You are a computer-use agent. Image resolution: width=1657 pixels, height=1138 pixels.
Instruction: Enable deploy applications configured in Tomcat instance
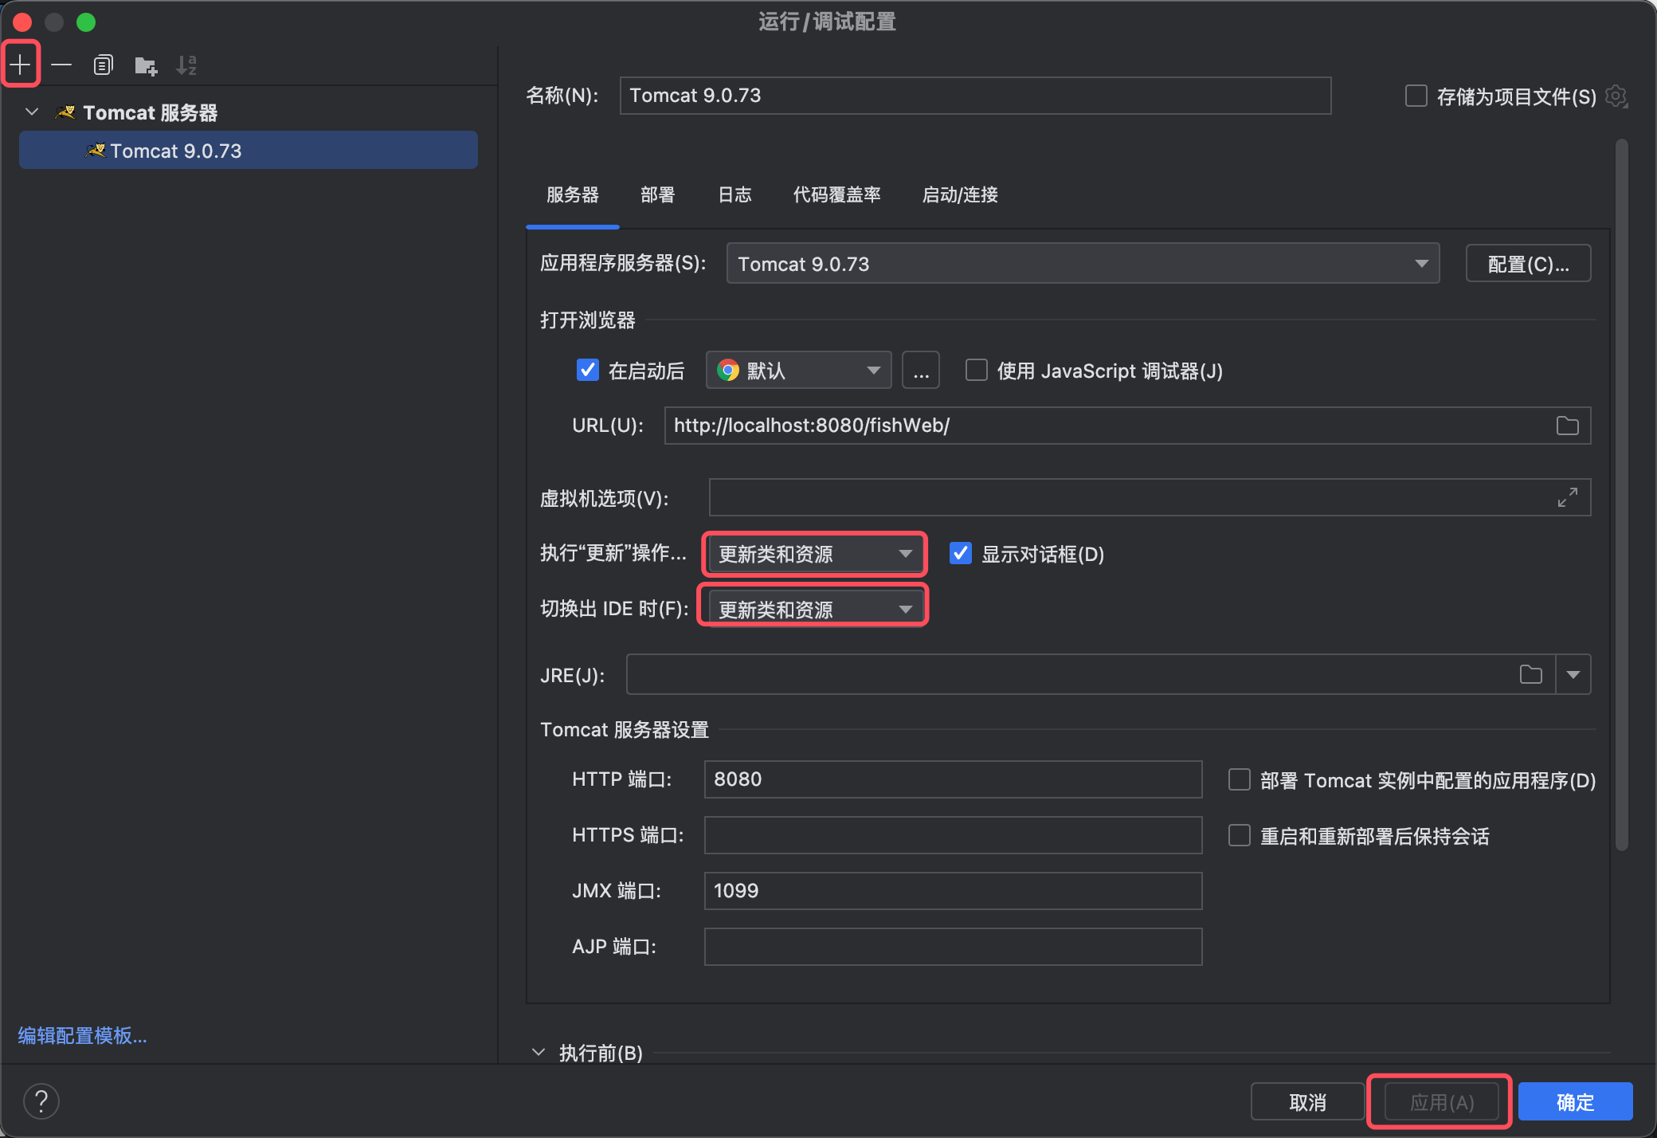coord(1240,779)
